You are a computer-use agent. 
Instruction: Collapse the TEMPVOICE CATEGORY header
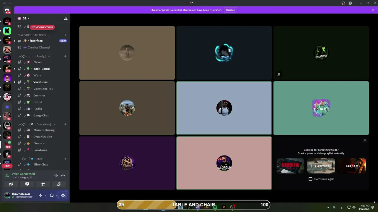point(33,35)
